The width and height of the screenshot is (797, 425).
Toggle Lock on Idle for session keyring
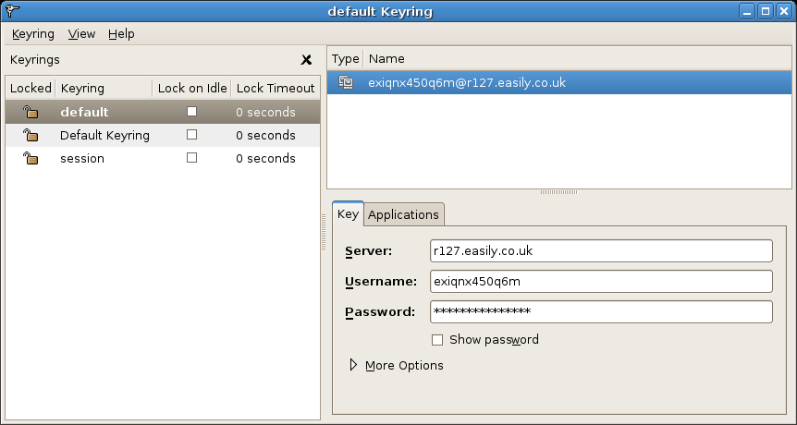192,158
